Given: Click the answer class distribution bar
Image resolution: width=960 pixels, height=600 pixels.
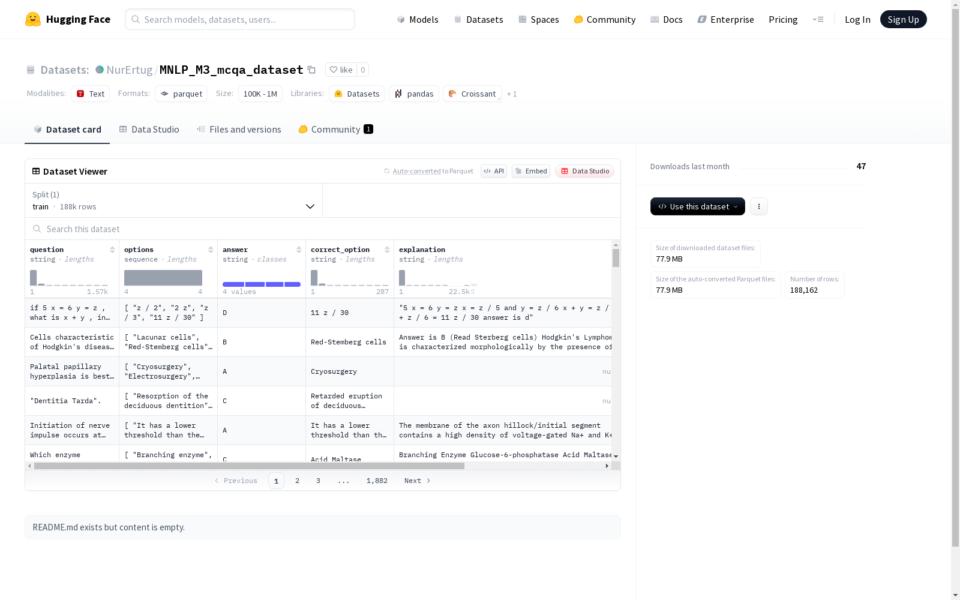Looking at the screenshot, I should (262, 284).
